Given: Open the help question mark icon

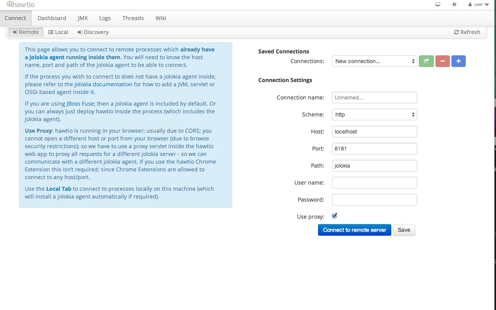Looking at the screenshot, I should (454, 5).
